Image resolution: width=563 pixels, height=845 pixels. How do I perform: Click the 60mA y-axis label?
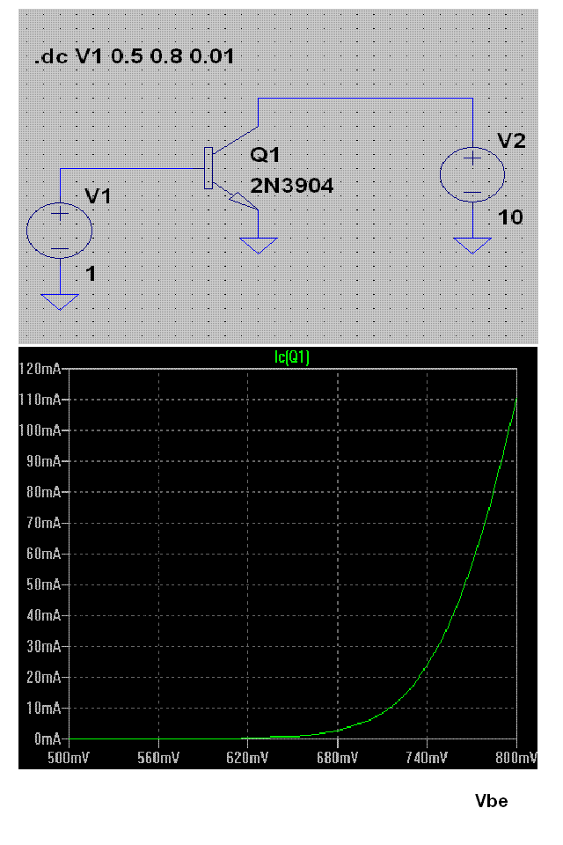click(x=44, y=554)
